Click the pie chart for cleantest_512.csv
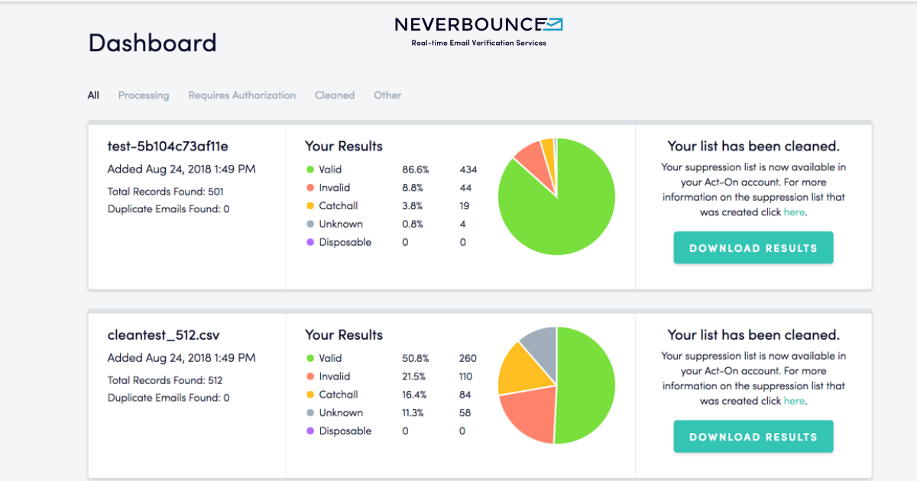This screenshot has height=481, width=917. [x=556, y=385]
